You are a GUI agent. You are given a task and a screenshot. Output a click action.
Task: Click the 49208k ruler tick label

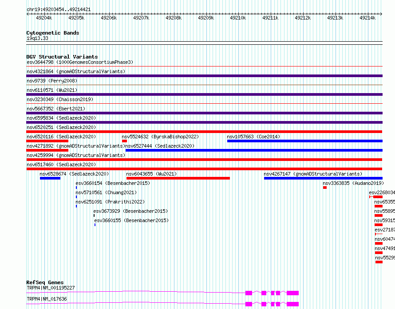pyautogui.click(x=174, y=18)
